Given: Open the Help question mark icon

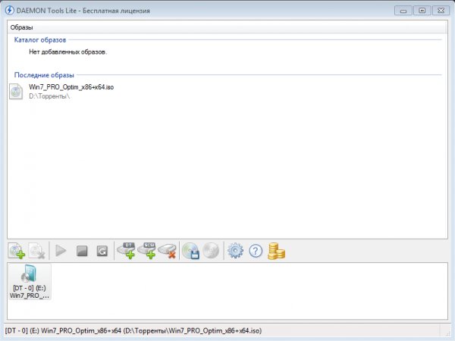Looking at the screenshot, I should coord(256,251).
